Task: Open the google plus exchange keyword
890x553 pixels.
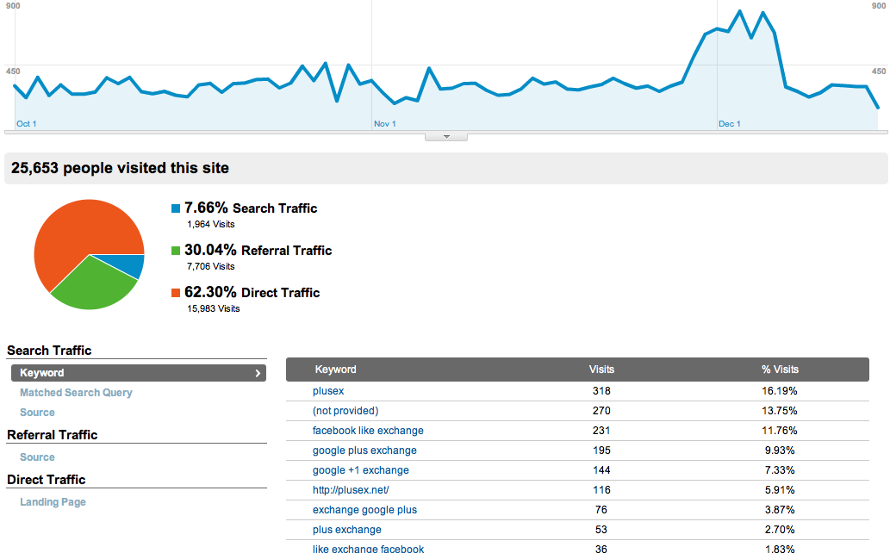Action: [x=364, y=450]
